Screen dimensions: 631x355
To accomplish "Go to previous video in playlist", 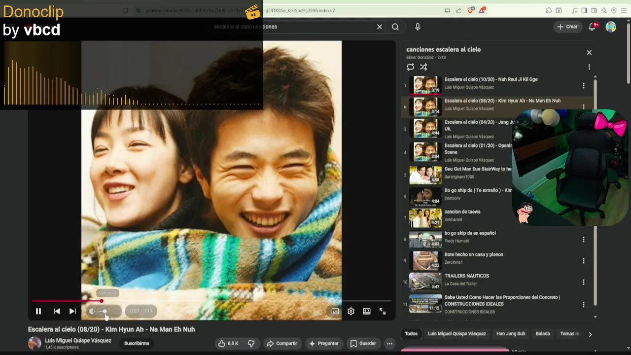I will (57, 311).
